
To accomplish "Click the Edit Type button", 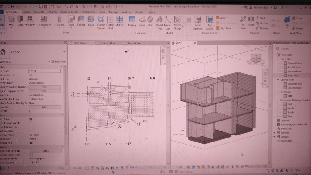I will tap(58, 61).
